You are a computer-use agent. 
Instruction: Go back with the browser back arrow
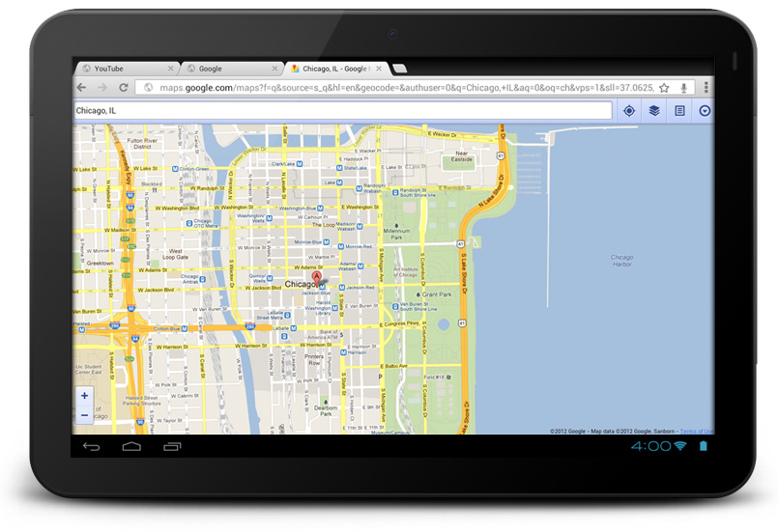coord(81,88)
